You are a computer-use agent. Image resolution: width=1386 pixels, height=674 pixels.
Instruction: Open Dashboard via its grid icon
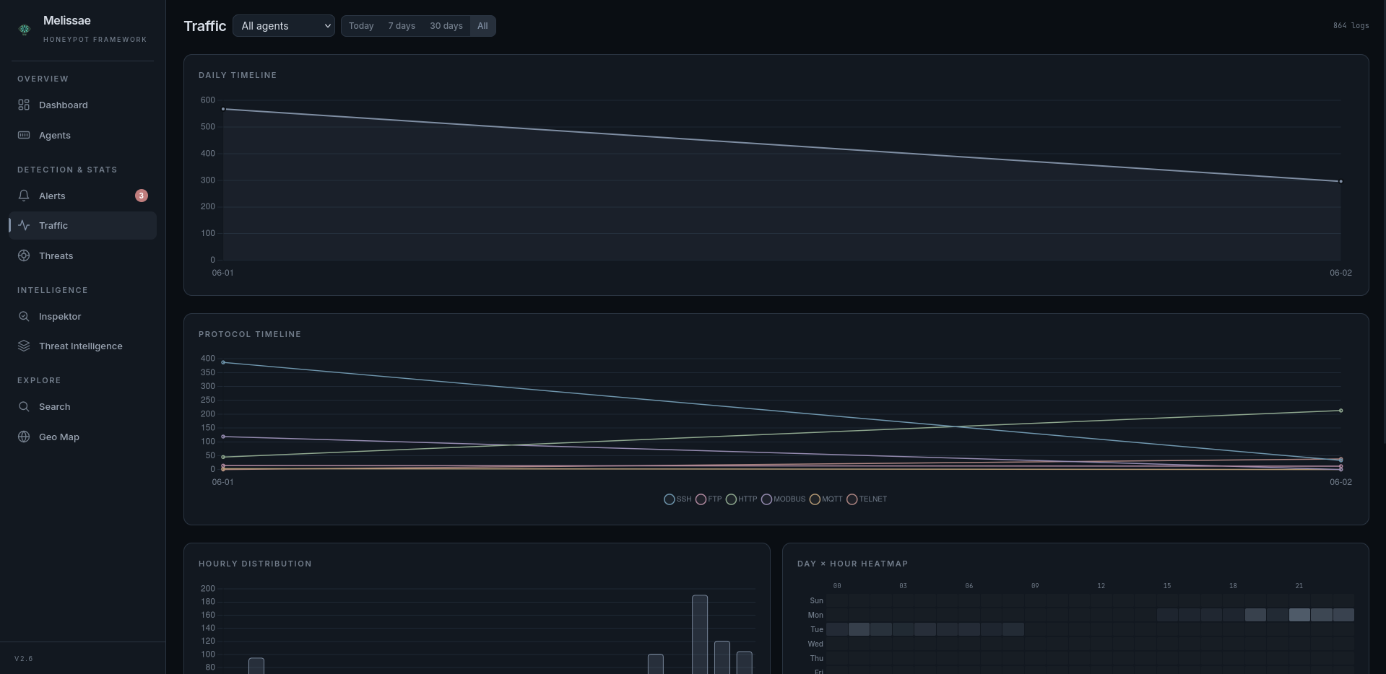[x=24, y=105]
